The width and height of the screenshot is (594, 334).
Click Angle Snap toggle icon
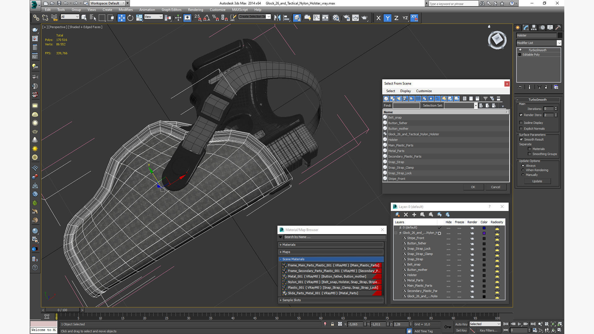(x=206, y=18)
